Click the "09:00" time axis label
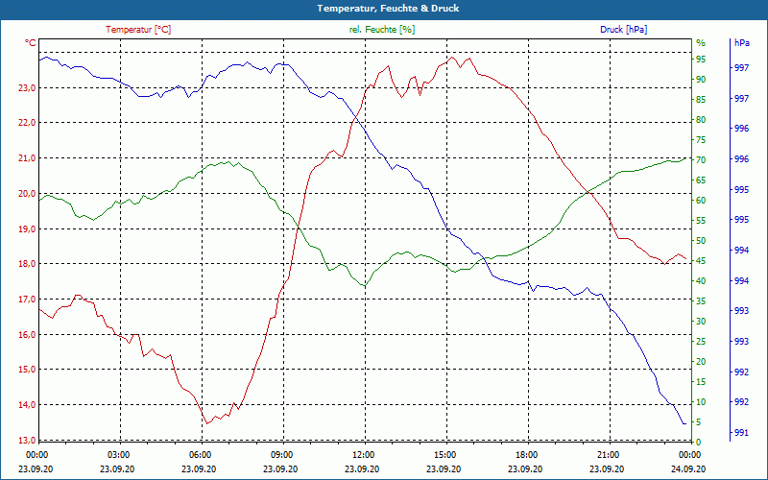The image size is (768, 480). 280,455
